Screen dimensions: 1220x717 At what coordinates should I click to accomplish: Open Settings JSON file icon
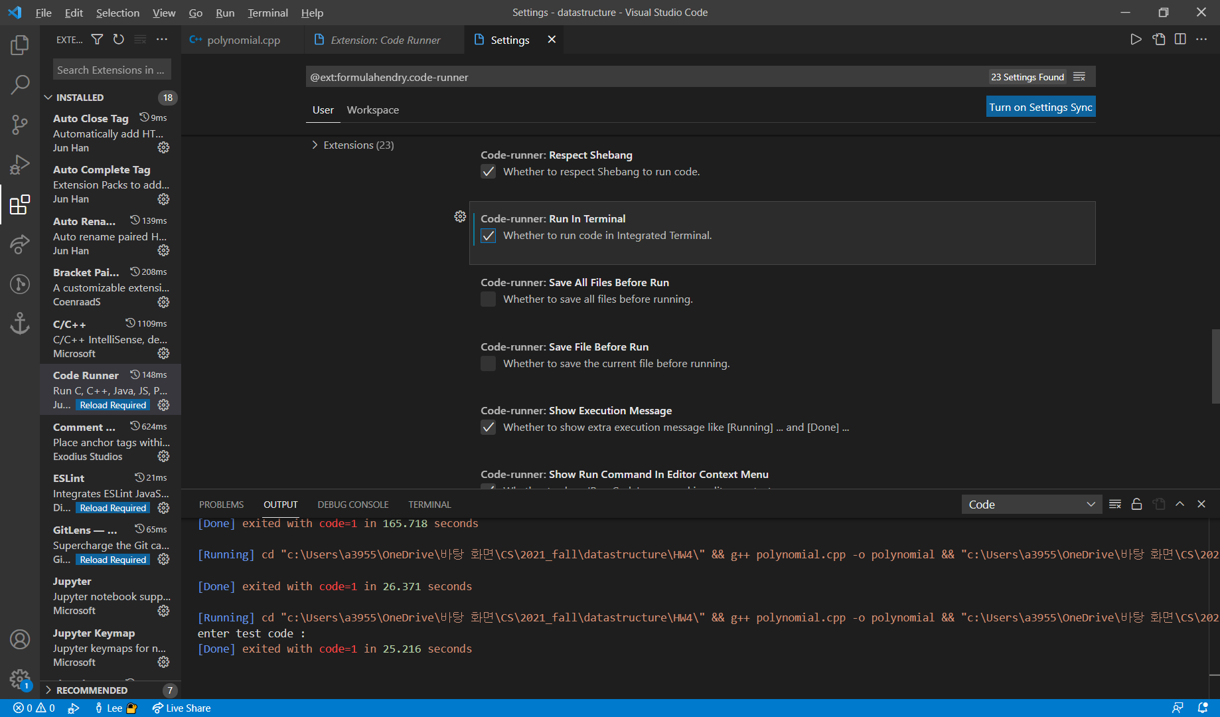[x=1158, y=40]
